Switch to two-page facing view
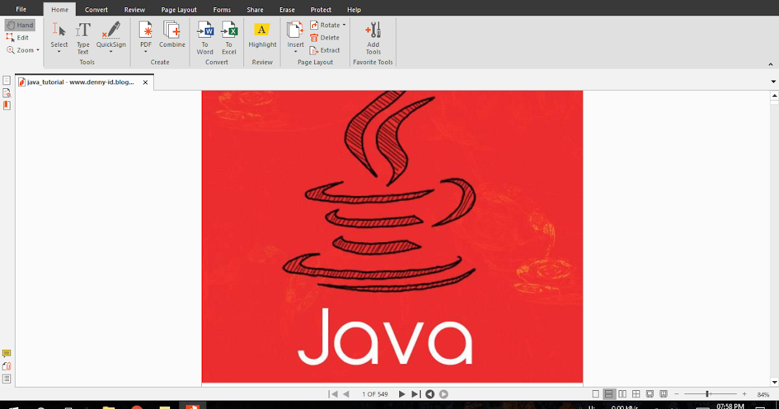 click(x=623, y=394)
